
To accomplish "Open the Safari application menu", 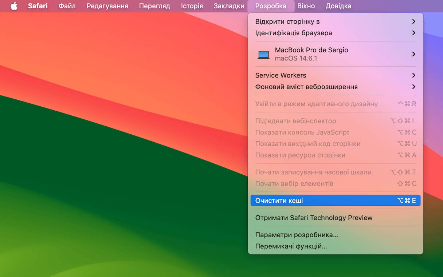I will coord(38,6).
